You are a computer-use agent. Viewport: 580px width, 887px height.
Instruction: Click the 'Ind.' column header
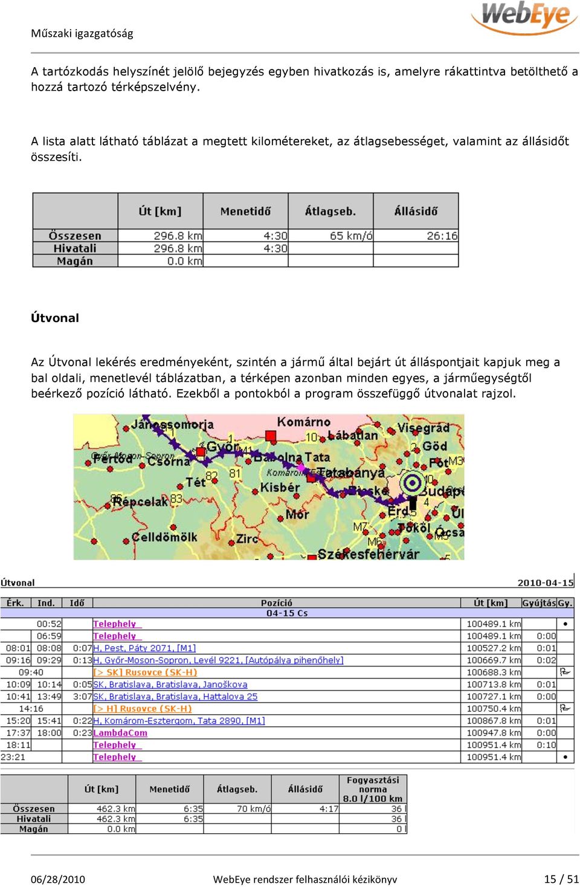point(46,602)
